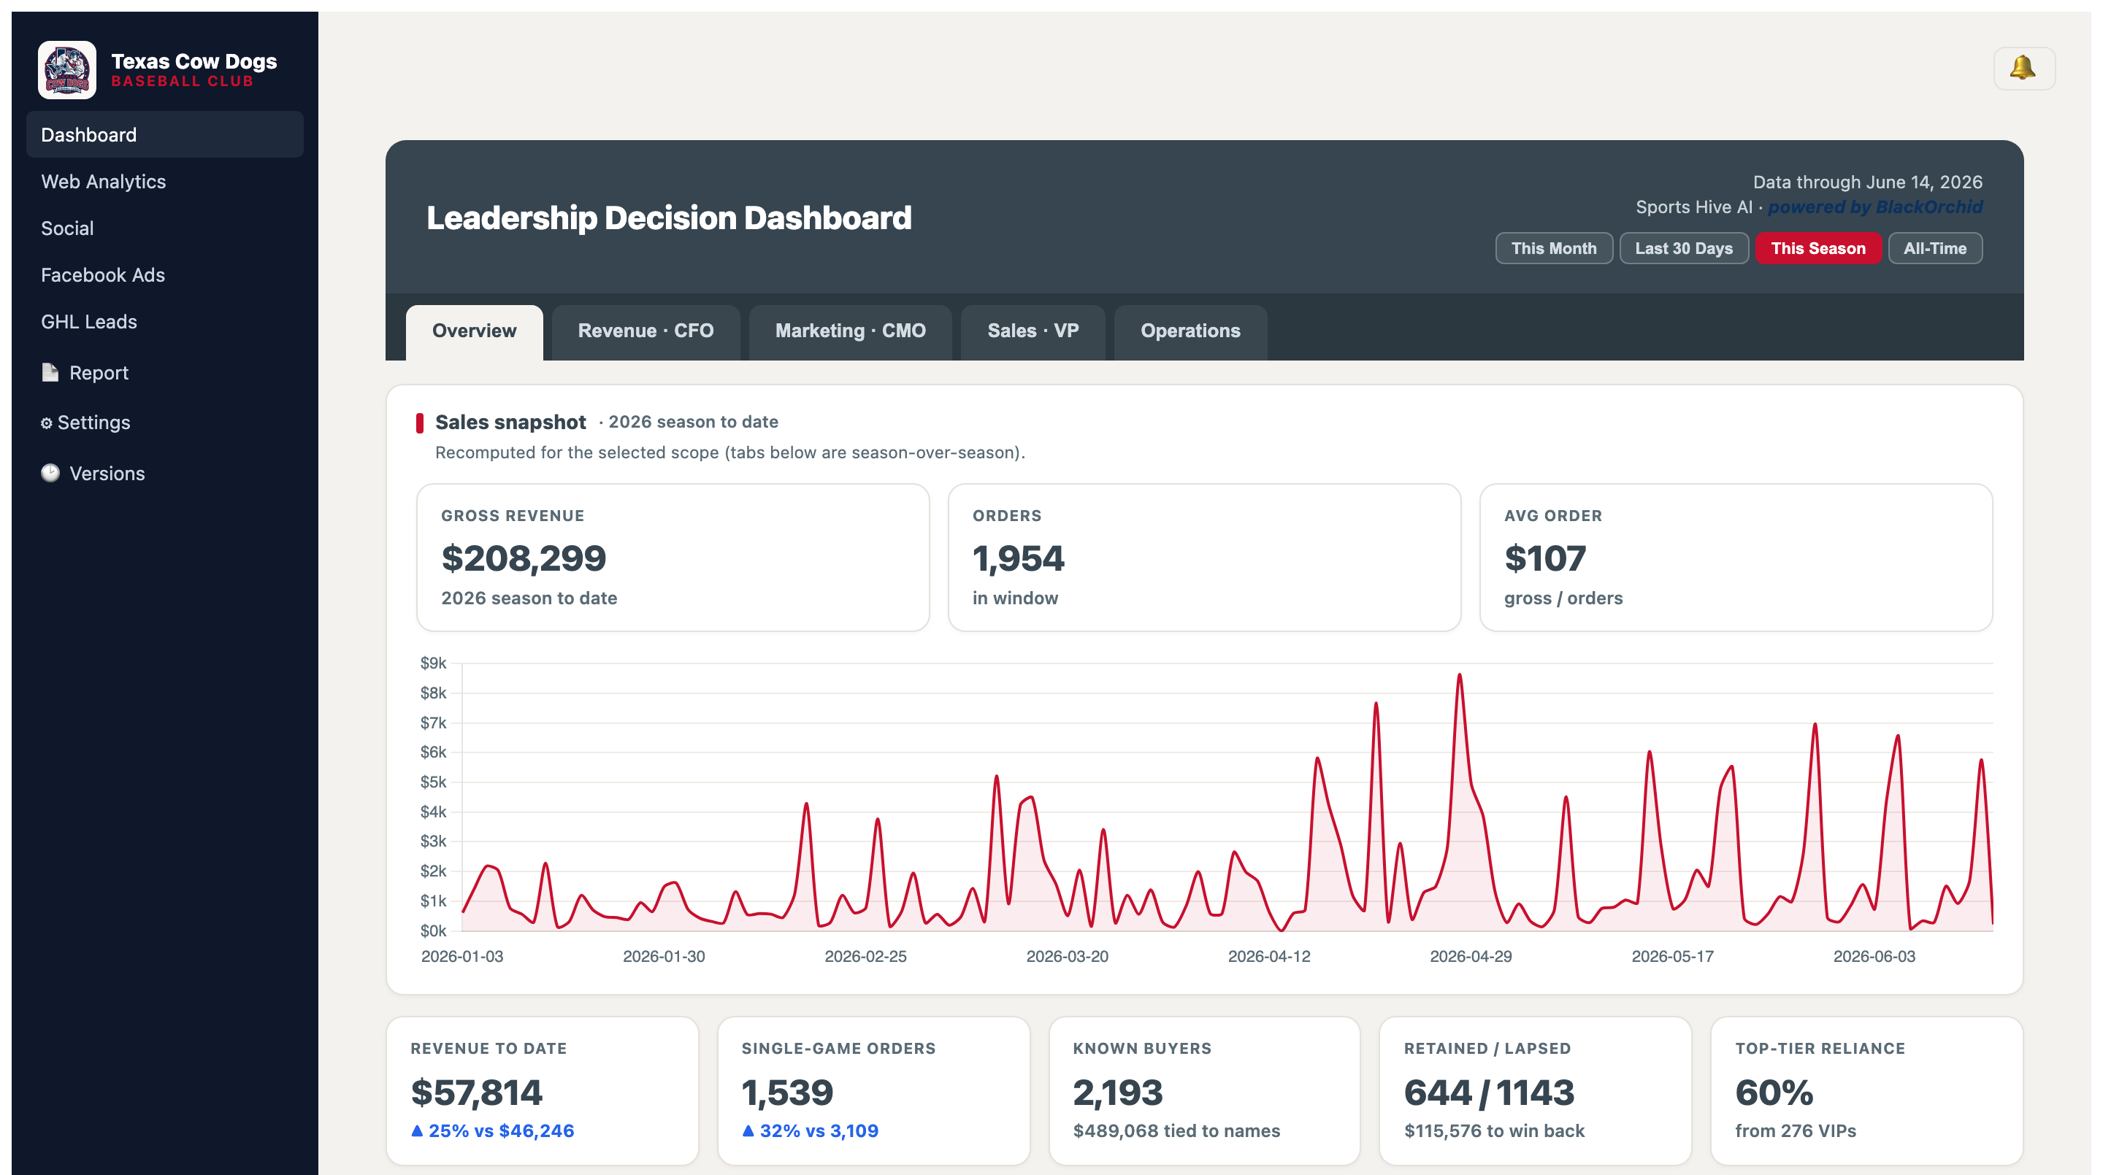Screen dimensions: 2103x1175
Task: Switch to the Revenue · CFO tab
Action: [646, 331]
